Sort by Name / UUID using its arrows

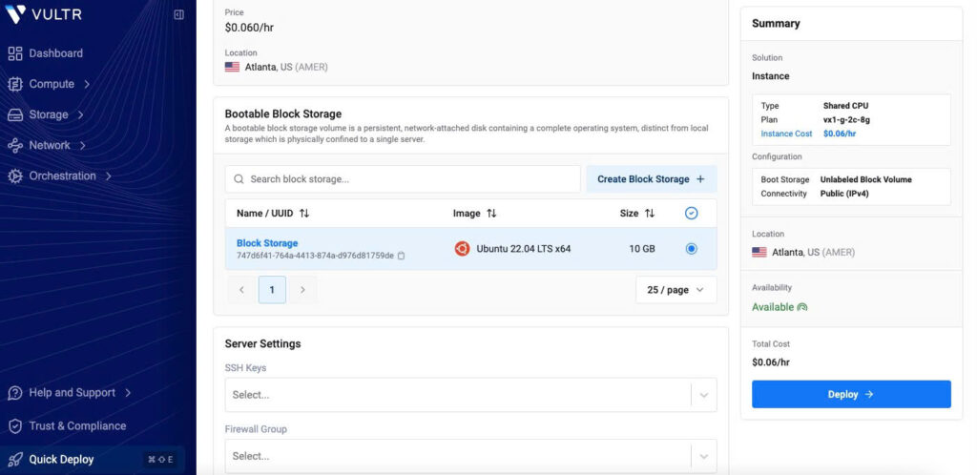(304, 213)
